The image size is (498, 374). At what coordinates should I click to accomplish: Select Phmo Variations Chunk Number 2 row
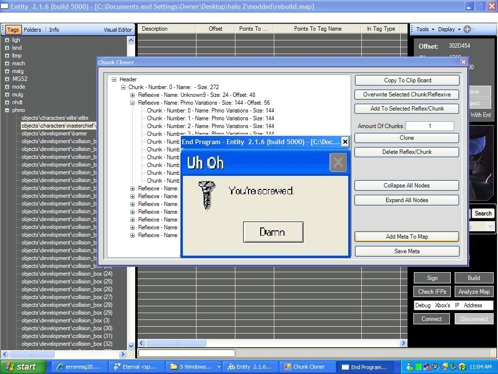click(x=210, y=126)
